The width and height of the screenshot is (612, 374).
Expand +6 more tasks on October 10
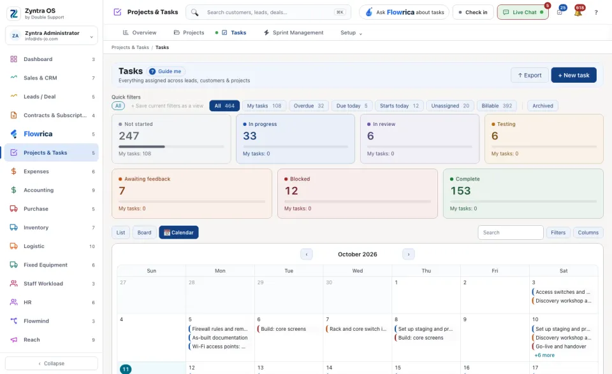544,356
